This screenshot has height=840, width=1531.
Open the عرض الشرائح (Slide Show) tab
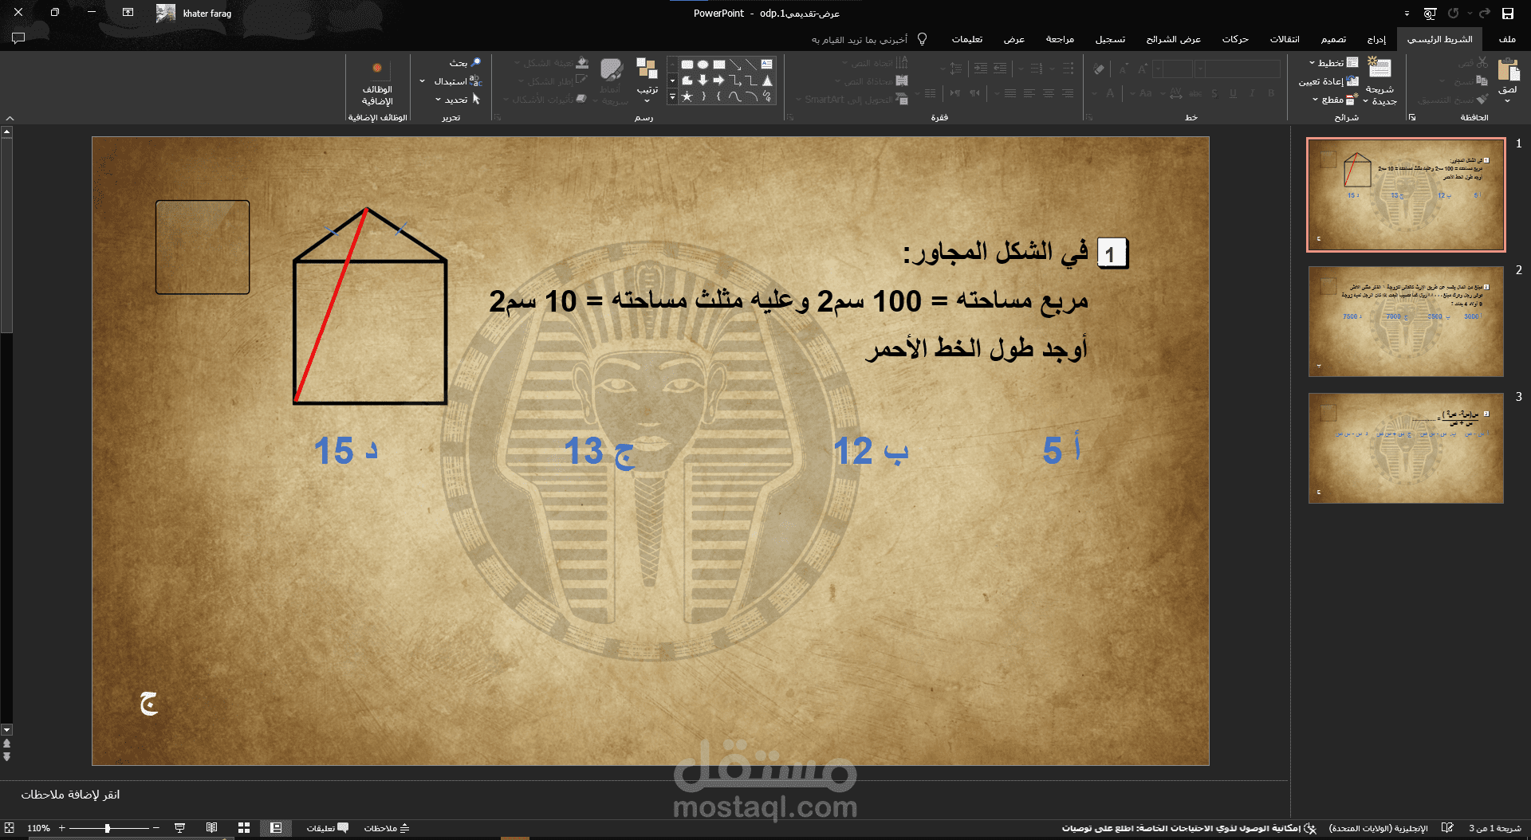pos(1175,39)
